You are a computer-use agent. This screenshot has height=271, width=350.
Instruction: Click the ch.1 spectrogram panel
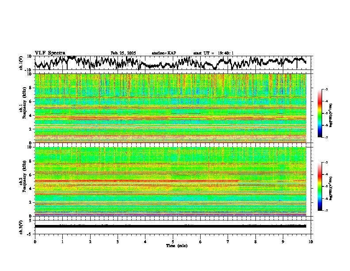click(x=170, y=108)
